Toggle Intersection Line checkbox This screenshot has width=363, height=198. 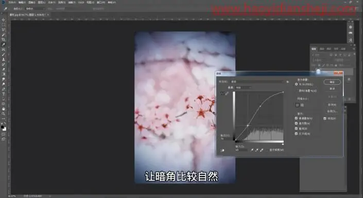296,134
